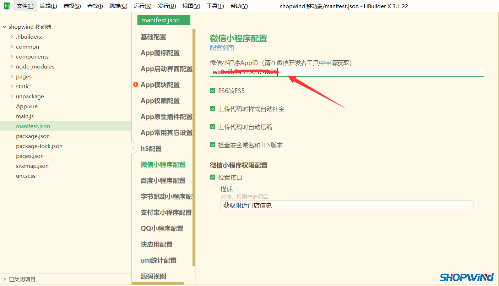The width and height of the screenshot is (499, 286).
Task: Open the 视图(V) menu
Action: [x=191, y=6]
